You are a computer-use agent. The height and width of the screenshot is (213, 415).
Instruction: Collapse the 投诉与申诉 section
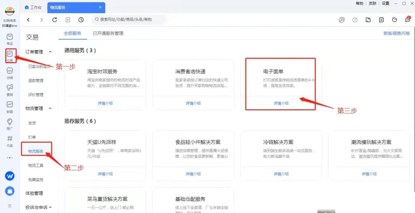(50, 208)
